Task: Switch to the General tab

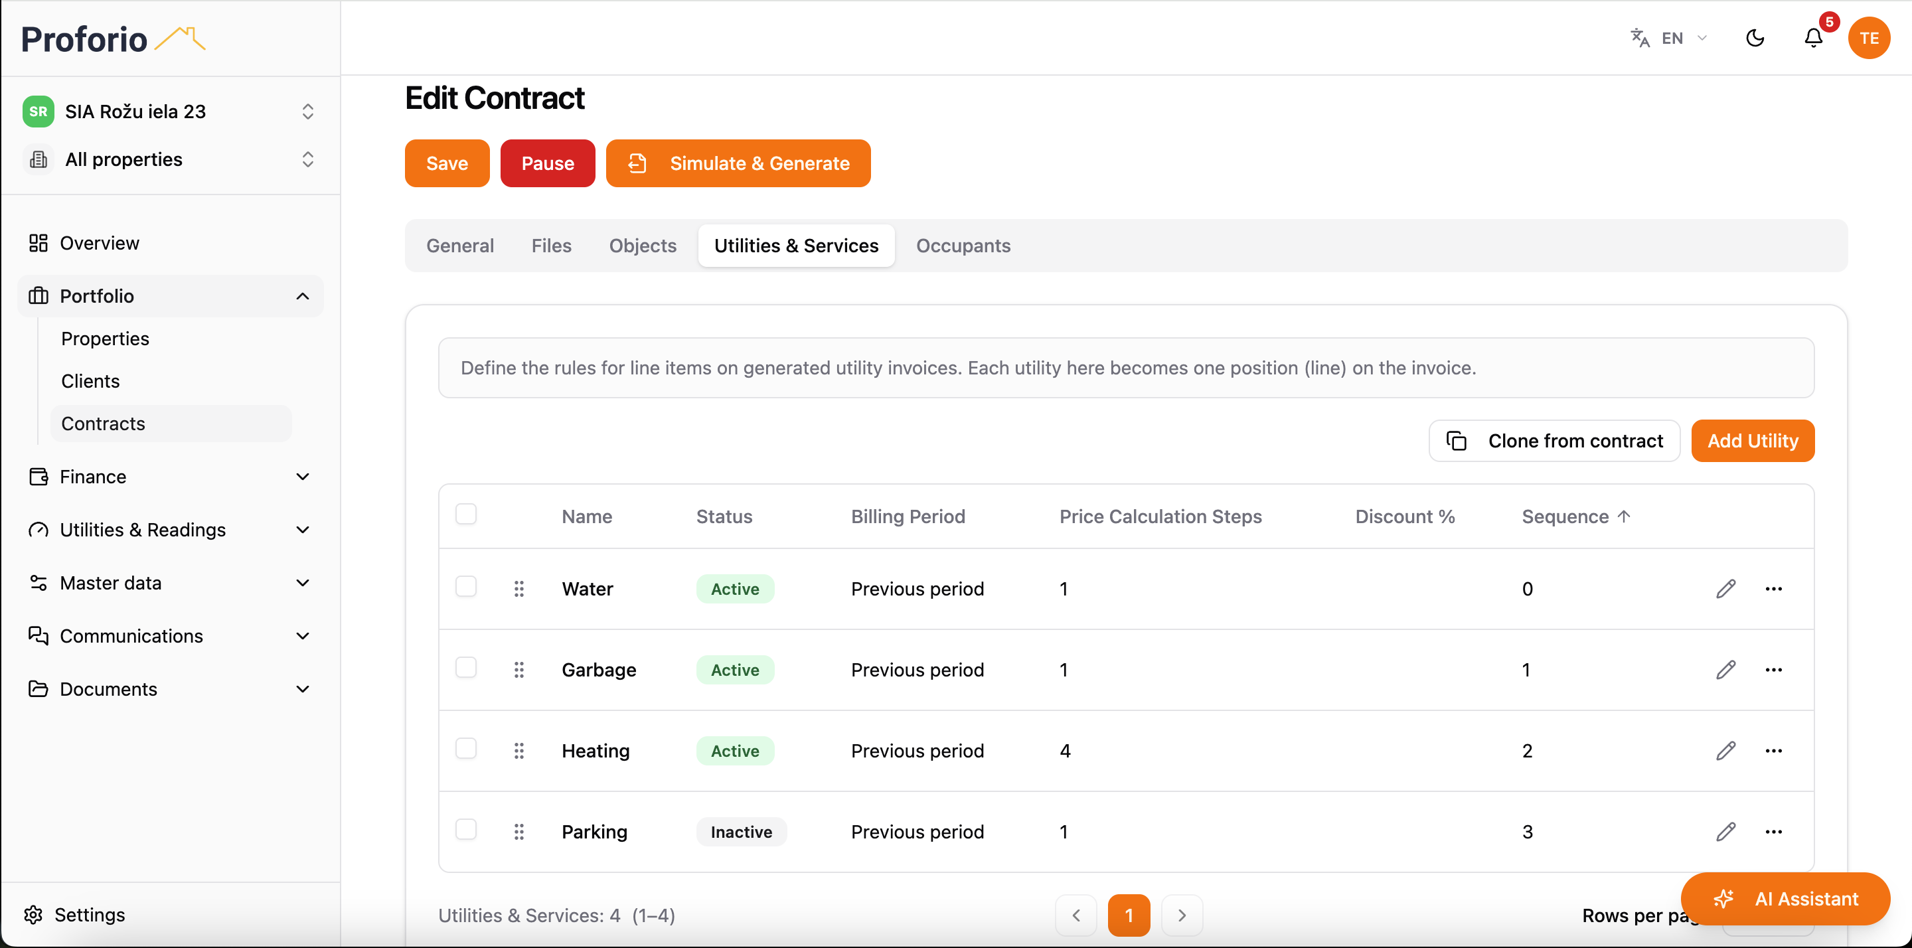Action: [x=459, y=246]
